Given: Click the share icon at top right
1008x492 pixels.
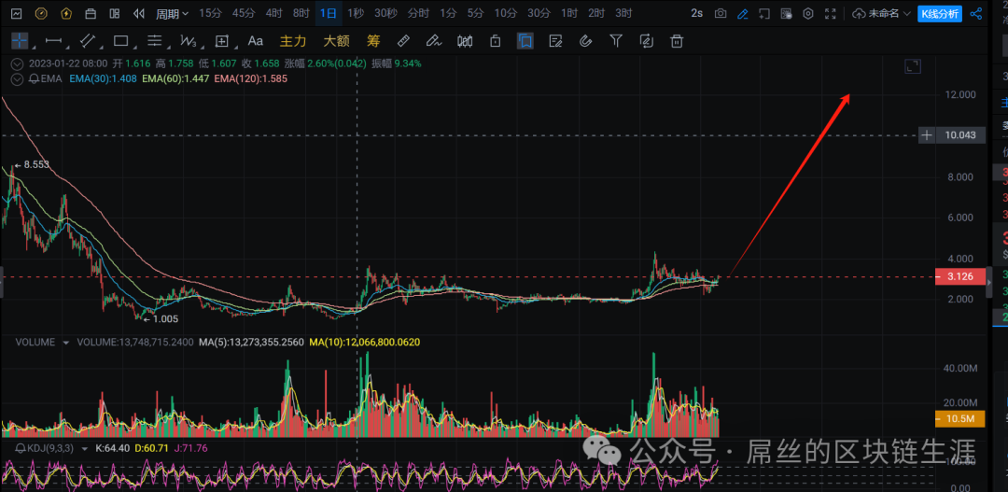Looking at the screenshot, I should click(976, 14).
